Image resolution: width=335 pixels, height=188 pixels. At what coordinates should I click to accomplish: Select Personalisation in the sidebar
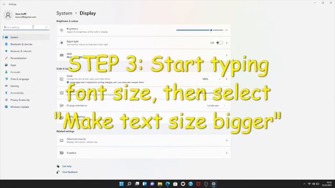tap(18, 58)
